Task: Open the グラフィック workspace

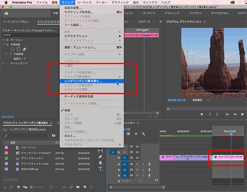Action: (172, 13)
